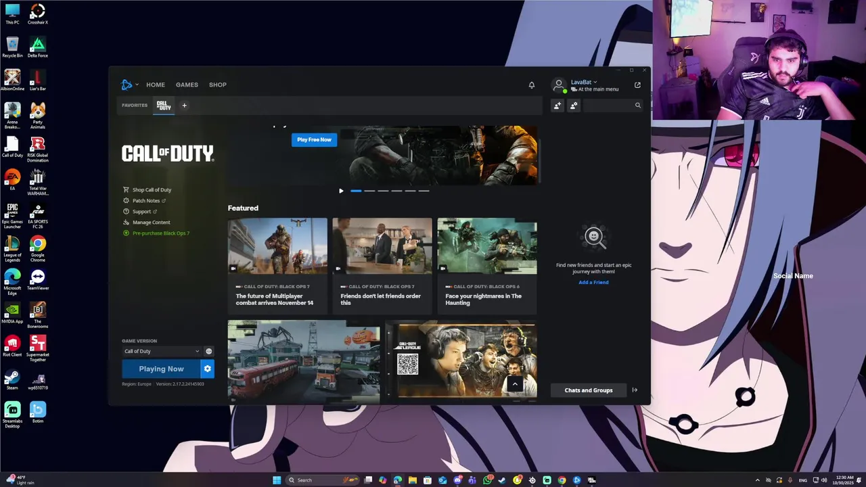
Task: Click Pre-purchase Black Ops 7 link
Action: pos(160,233)
